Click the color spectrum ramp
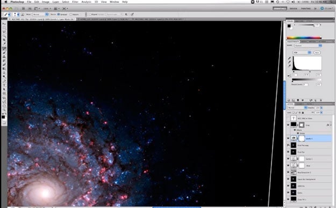The image size is (336, 208). [x=304, y=38]
